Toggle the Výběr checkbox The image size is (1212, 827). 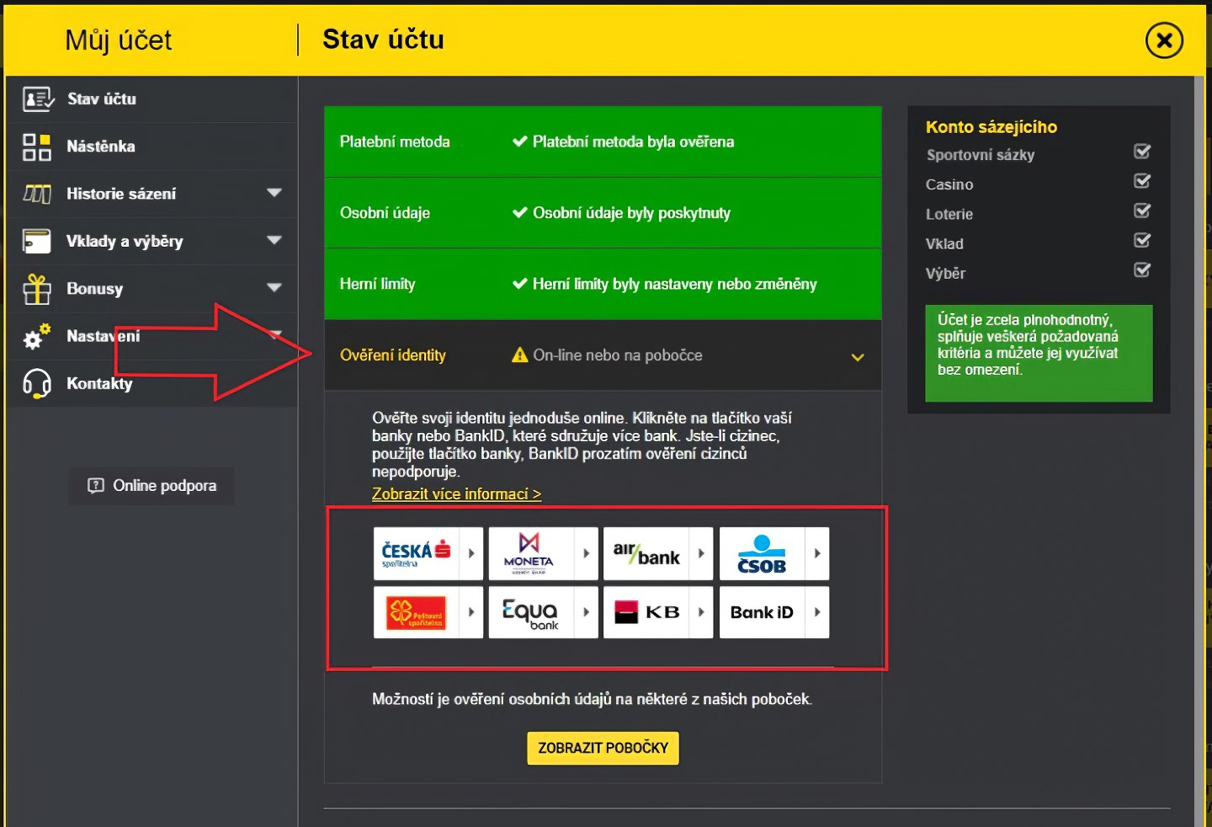click(x=1142, y=270)
